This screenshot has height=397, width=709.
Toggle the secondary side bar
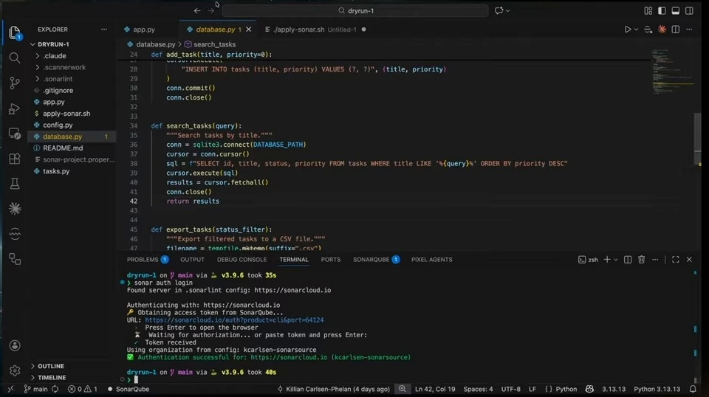point(689,10)
